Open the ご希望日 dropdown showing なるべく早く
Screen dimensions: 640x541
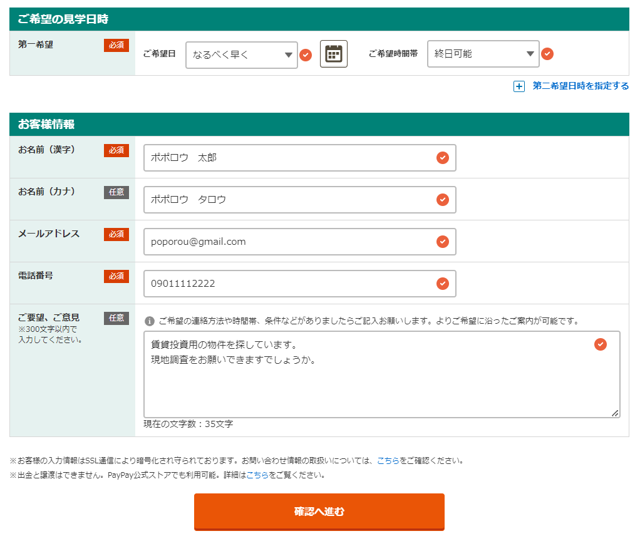coord(241,55)
